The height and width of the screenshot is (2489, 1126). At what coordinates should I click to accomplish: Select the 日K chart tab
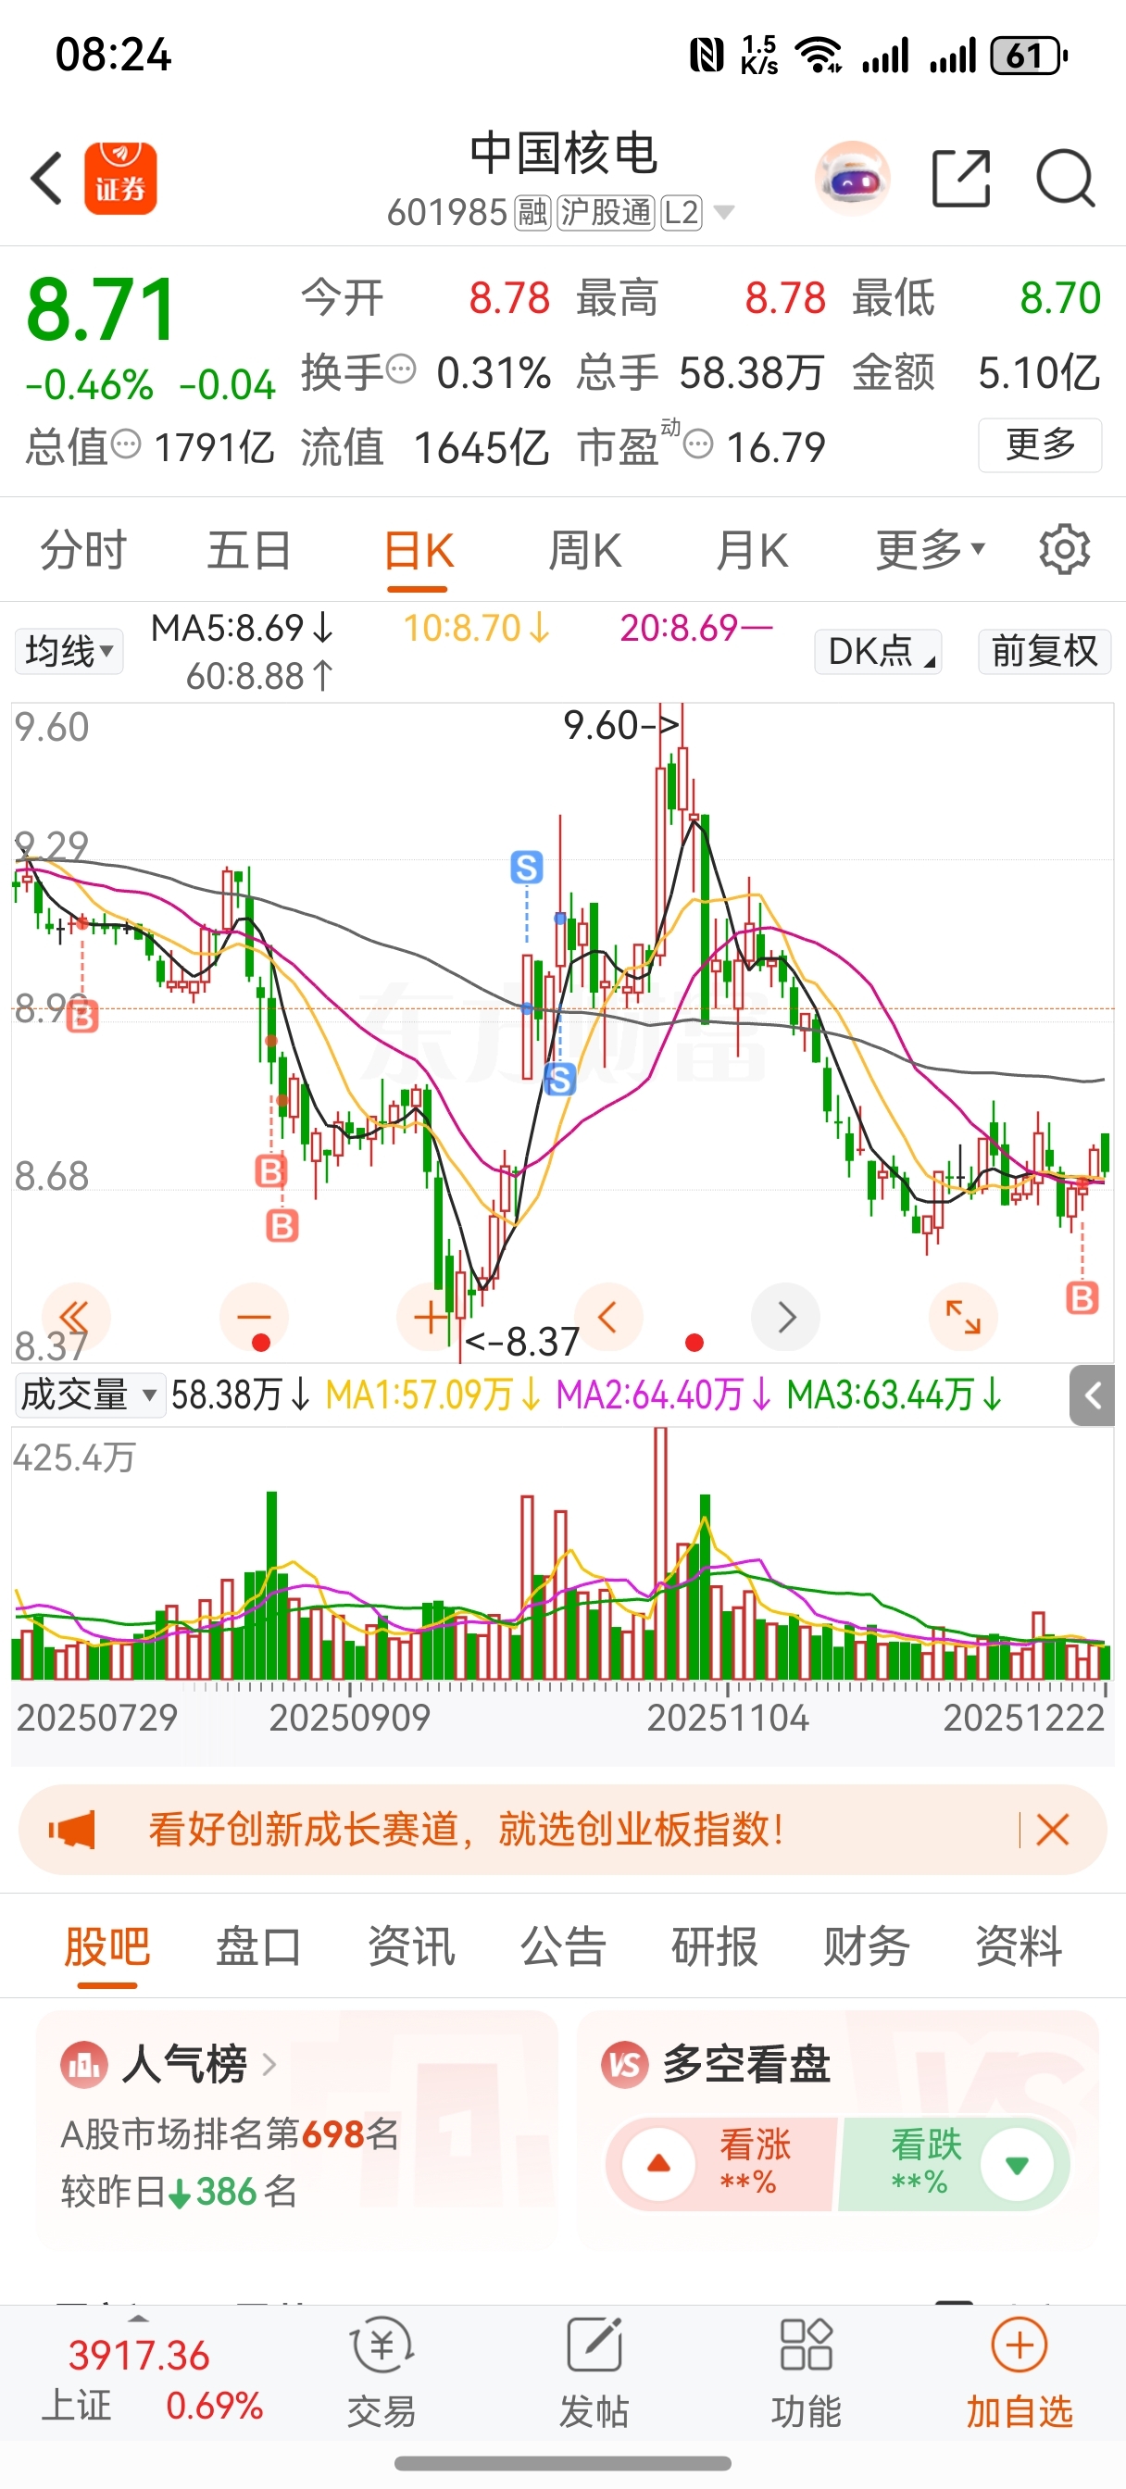[418, 550]
